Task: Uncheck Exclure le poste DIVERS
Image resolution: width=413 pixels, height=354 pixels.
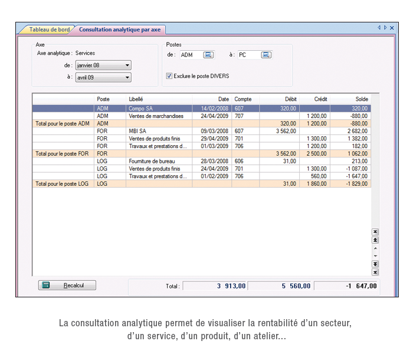Action: (x=169, y=76)
